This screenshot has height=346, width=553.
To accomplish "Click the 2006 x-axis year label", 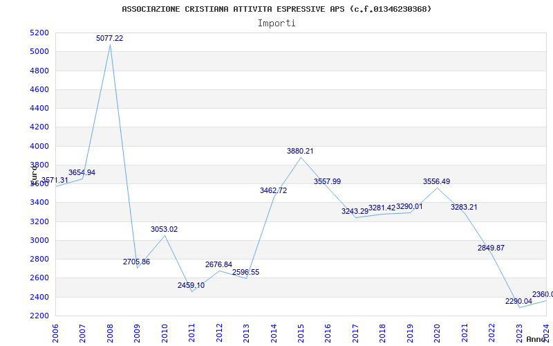I will pyautogui.click(x=55, y=333).
